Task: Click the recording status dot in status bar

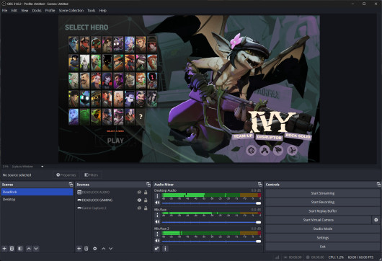Action: [x=308, y=257]
